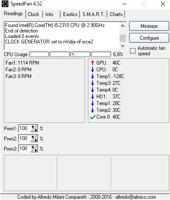Select the Fan2: 0 RPM reading
Viewport: 170px width, 200px height.
[19, 70]
